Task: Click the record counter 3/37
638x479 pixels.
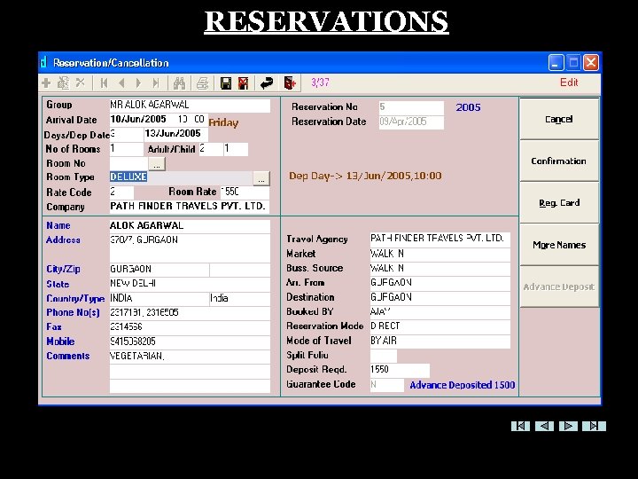Action: [320, 82]
